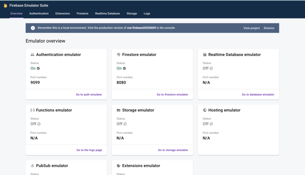
Task: Click the Firebase flame logo icon
Action: [5, 5]
